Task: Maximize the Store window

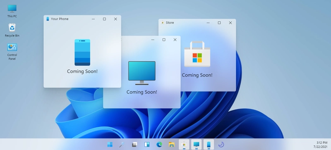Action: (x=219, y=23)
